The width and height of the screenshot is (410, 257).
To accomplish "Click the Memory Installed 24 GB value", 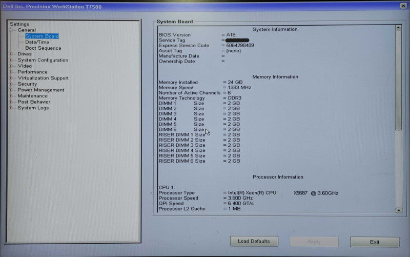I will [x=235, y=82].
